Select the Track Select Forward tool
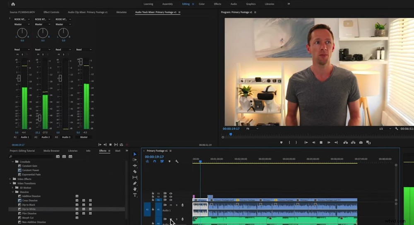 coord(135,160)
